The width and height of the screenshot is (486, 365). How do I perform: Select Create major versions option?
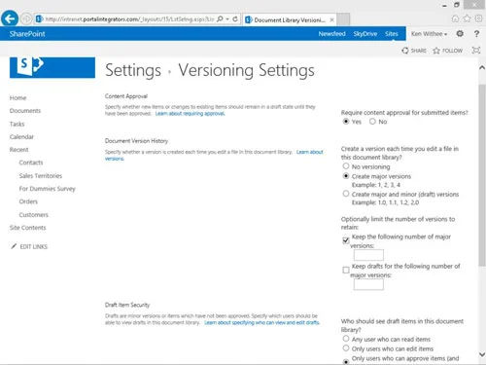pyautogui.click(x=346, y=176)
